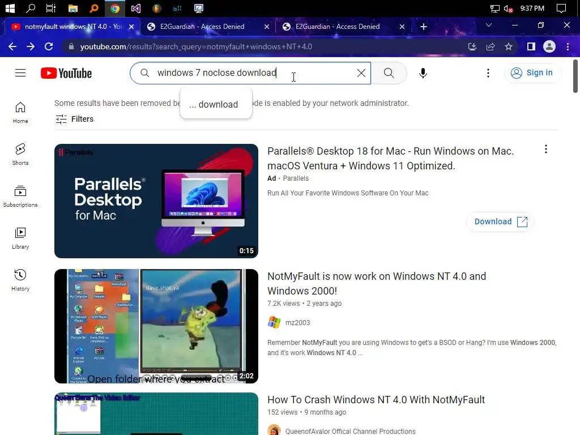
Task: Click the mz2003 channel avatar
Action: [x=274, y=322]
